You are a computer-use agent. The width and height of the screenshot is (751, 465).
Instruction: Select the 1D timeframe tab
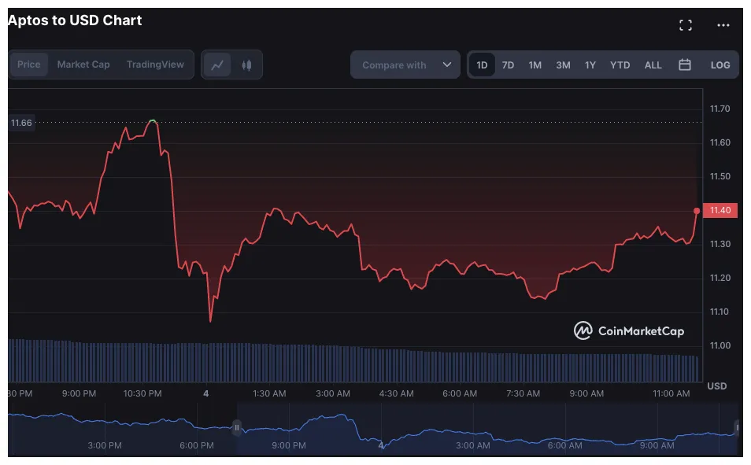(482, 65)
